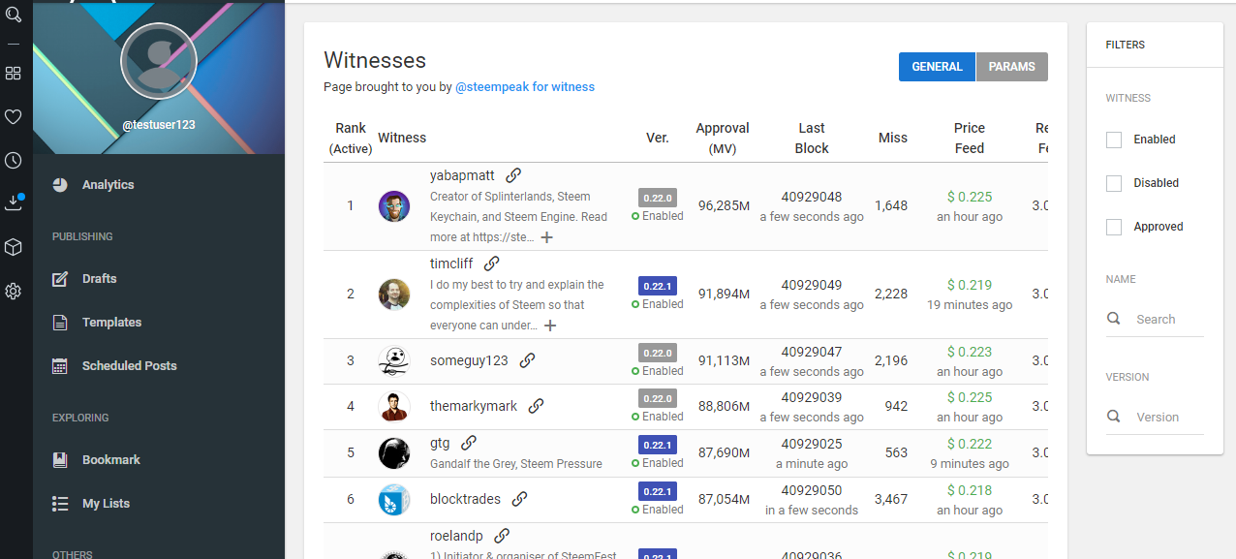Viewport: 1236px width, 559px height.
Task: Tick the Disabled witness filter checkbox
Action: point(1114,183)
